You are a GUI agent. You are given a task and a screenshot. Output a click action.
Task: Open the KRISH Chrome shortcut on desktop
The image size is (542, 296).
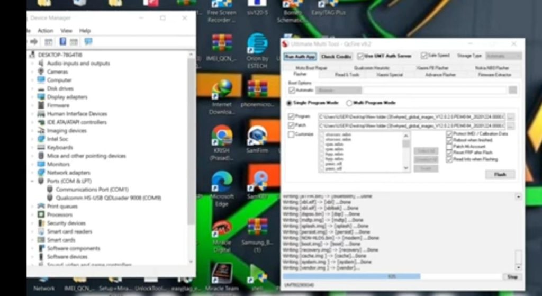pyautogui.click(x=221, y=136)
